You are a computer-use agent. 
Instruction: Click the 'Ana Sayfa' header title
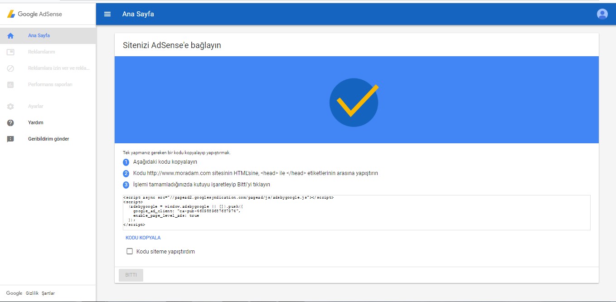[138, 14]
